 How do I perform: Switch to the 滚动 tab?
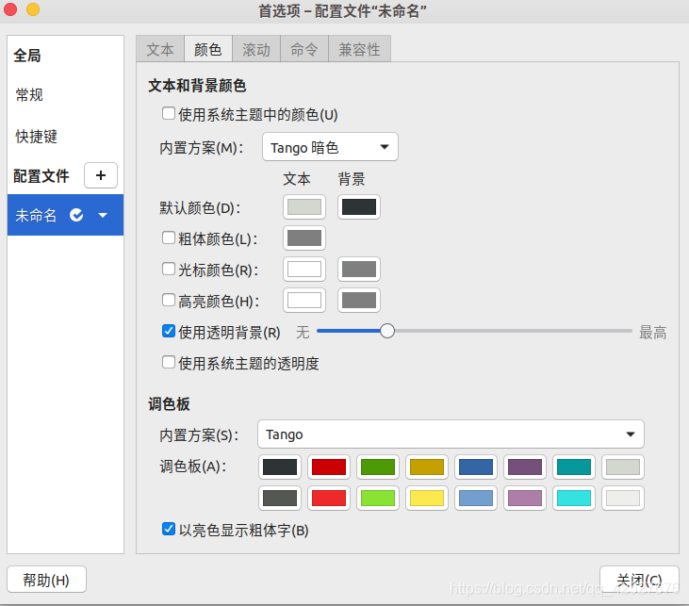[x=256, y=49]
